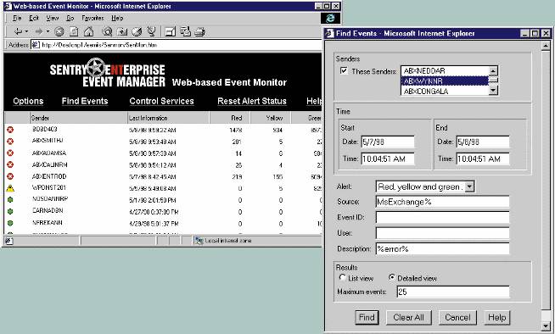Select ABXCONGALA in the senders list
Viewport: 555px width, 334px height.
click(445, 92)
